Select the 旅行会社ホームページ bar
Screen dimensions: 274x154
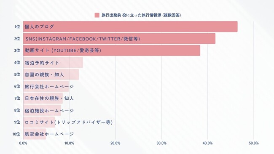[46, 86]
